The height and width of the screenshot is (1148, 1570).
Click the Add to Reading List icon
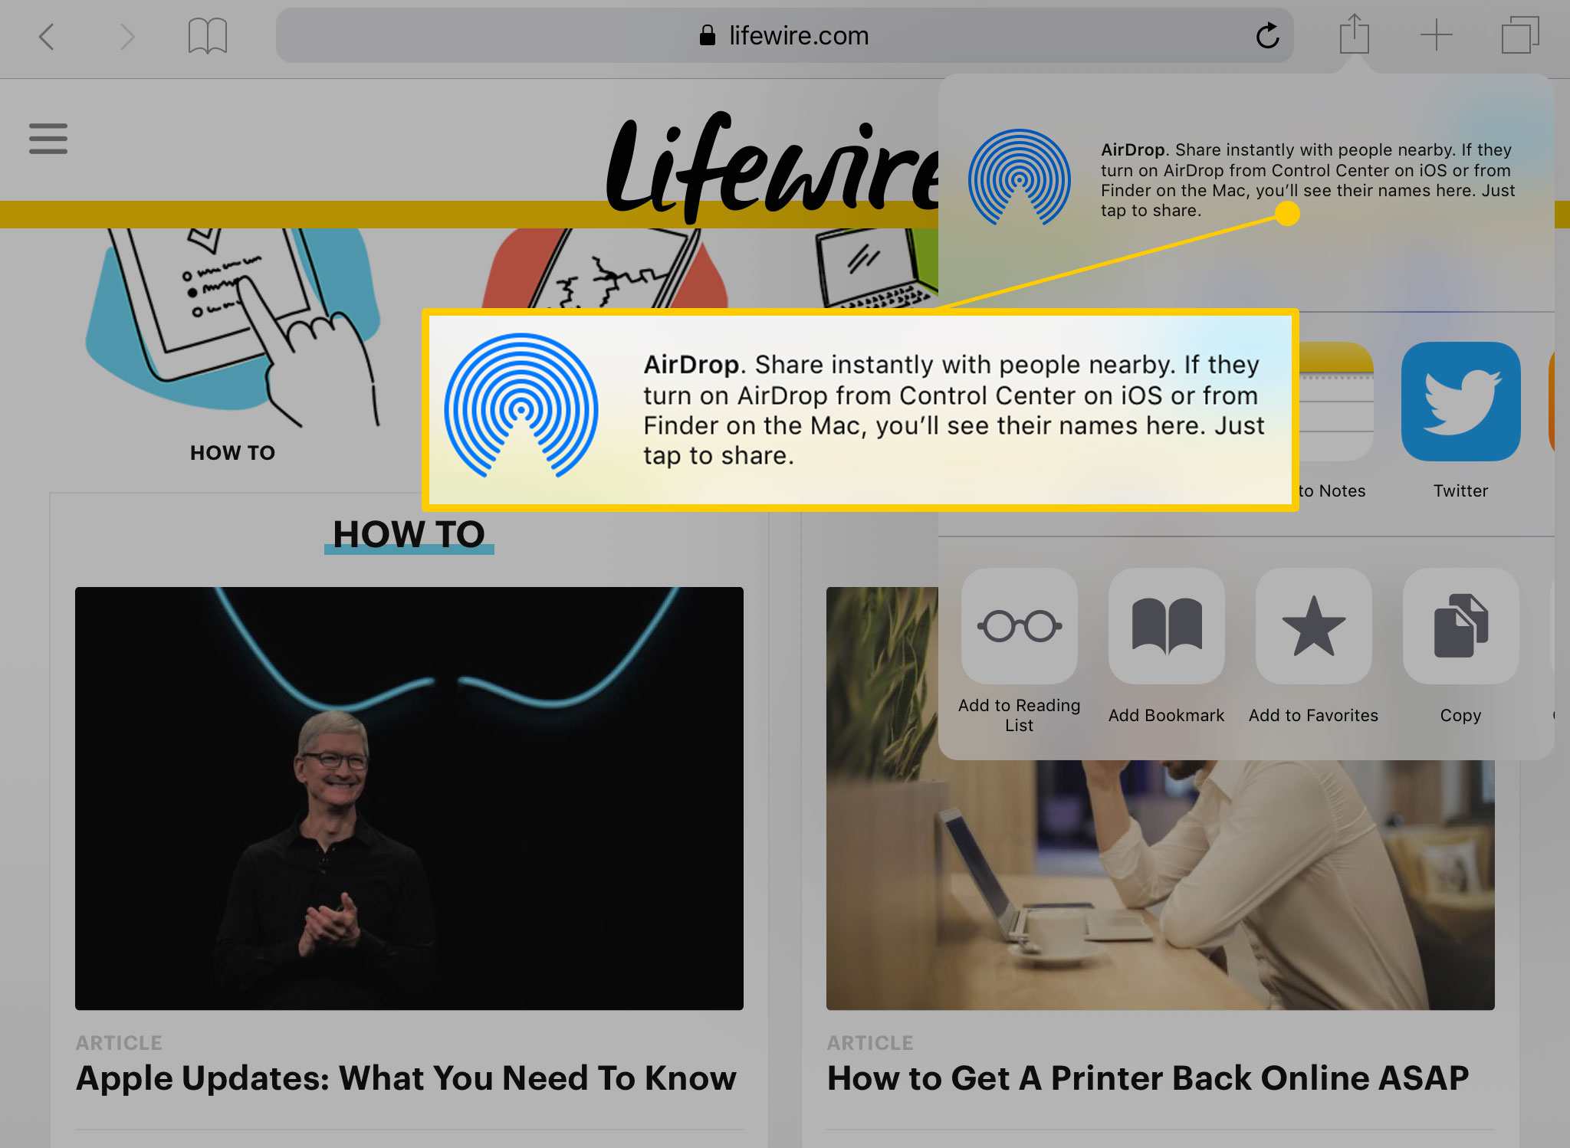1019,625
